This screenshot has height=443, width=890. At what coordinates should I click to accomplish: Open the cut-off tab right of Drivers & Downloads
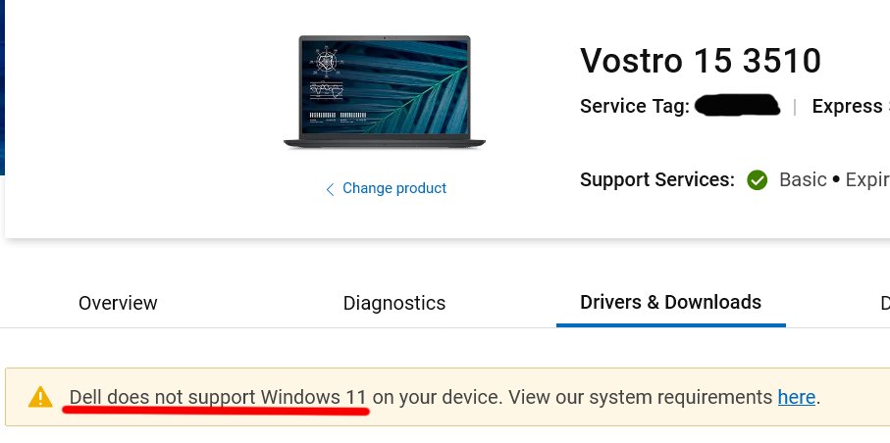click(885, 303)
